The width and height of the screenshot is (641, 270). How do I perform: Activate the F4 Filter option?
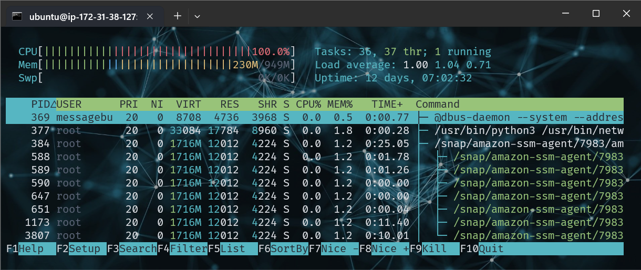[x=182, y=248]
